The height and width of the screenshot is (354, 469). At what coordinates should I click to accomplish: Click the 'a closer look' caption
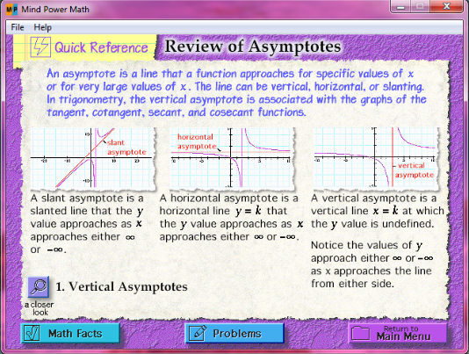pos(40,308)
